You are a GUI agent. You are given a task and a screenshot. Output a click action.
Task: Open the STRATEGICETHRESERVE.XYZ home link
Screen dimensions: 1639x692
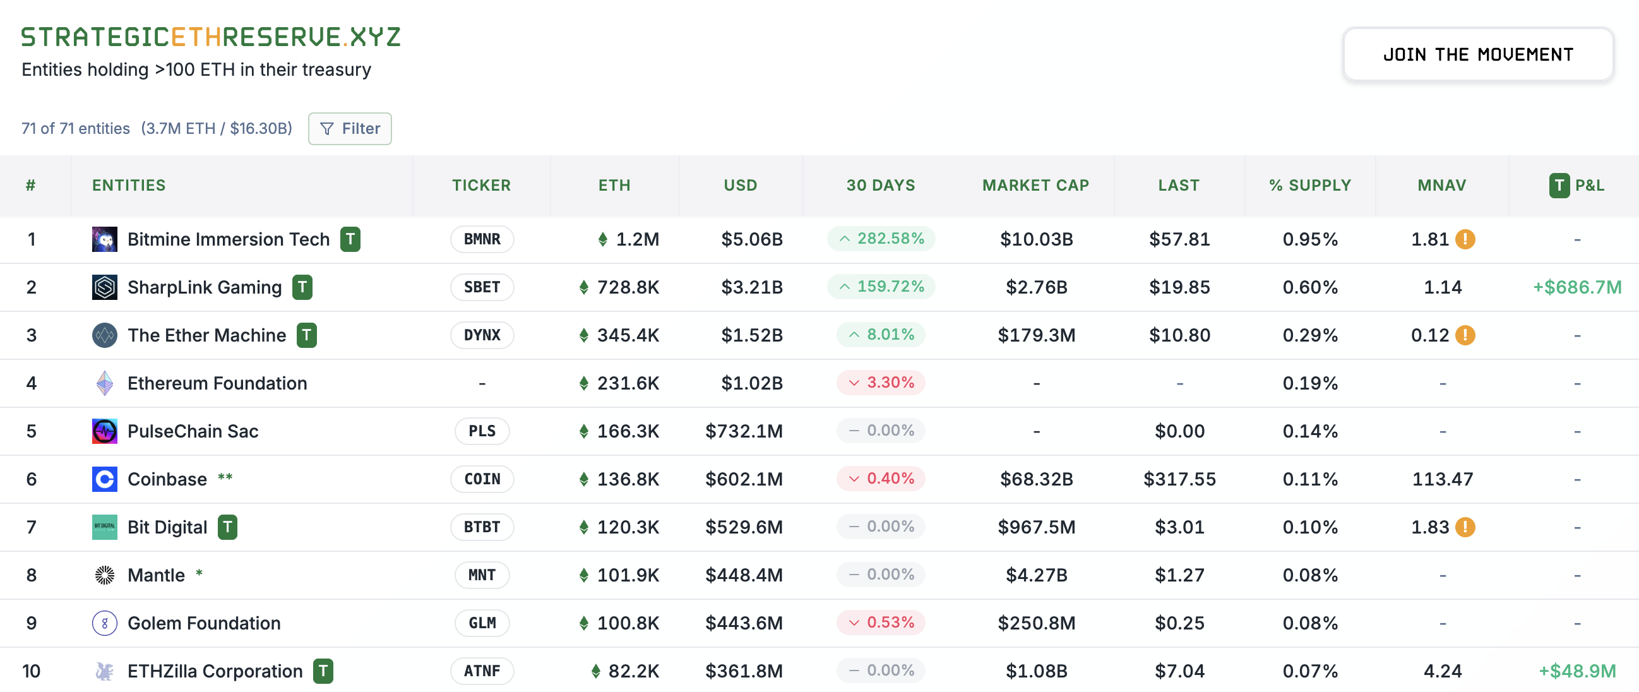click(211, 37)
